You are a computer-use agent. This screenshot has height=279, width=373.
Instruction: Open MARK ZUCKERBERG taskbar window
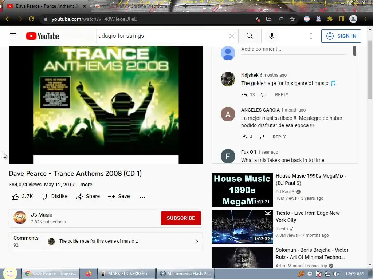[x=126, y=274]
